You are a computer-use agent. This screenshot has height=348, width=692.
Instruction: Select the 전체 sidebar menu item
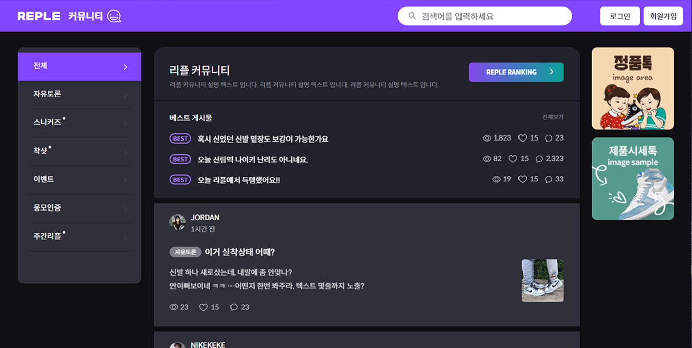(x=79, y=66)
